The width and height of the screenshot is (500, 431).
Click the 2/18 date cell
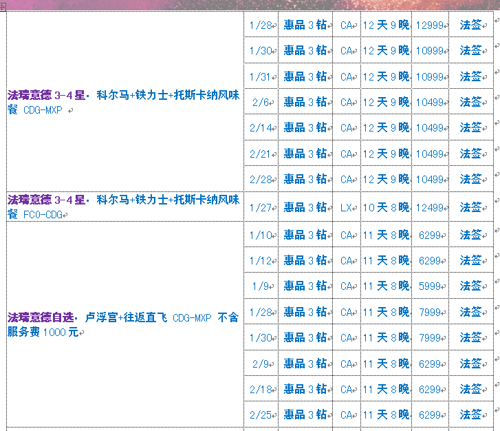click(261, 389)
